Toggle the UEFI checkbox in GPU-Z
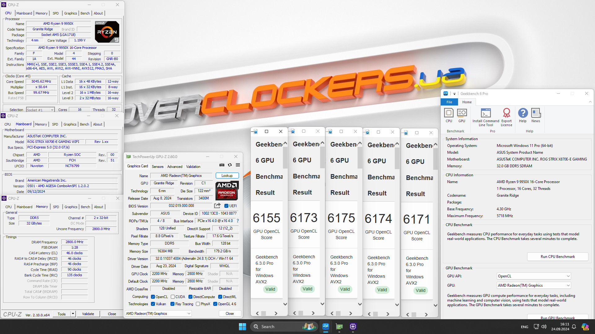The image size is (595, 334). click(x=227, y=206)
